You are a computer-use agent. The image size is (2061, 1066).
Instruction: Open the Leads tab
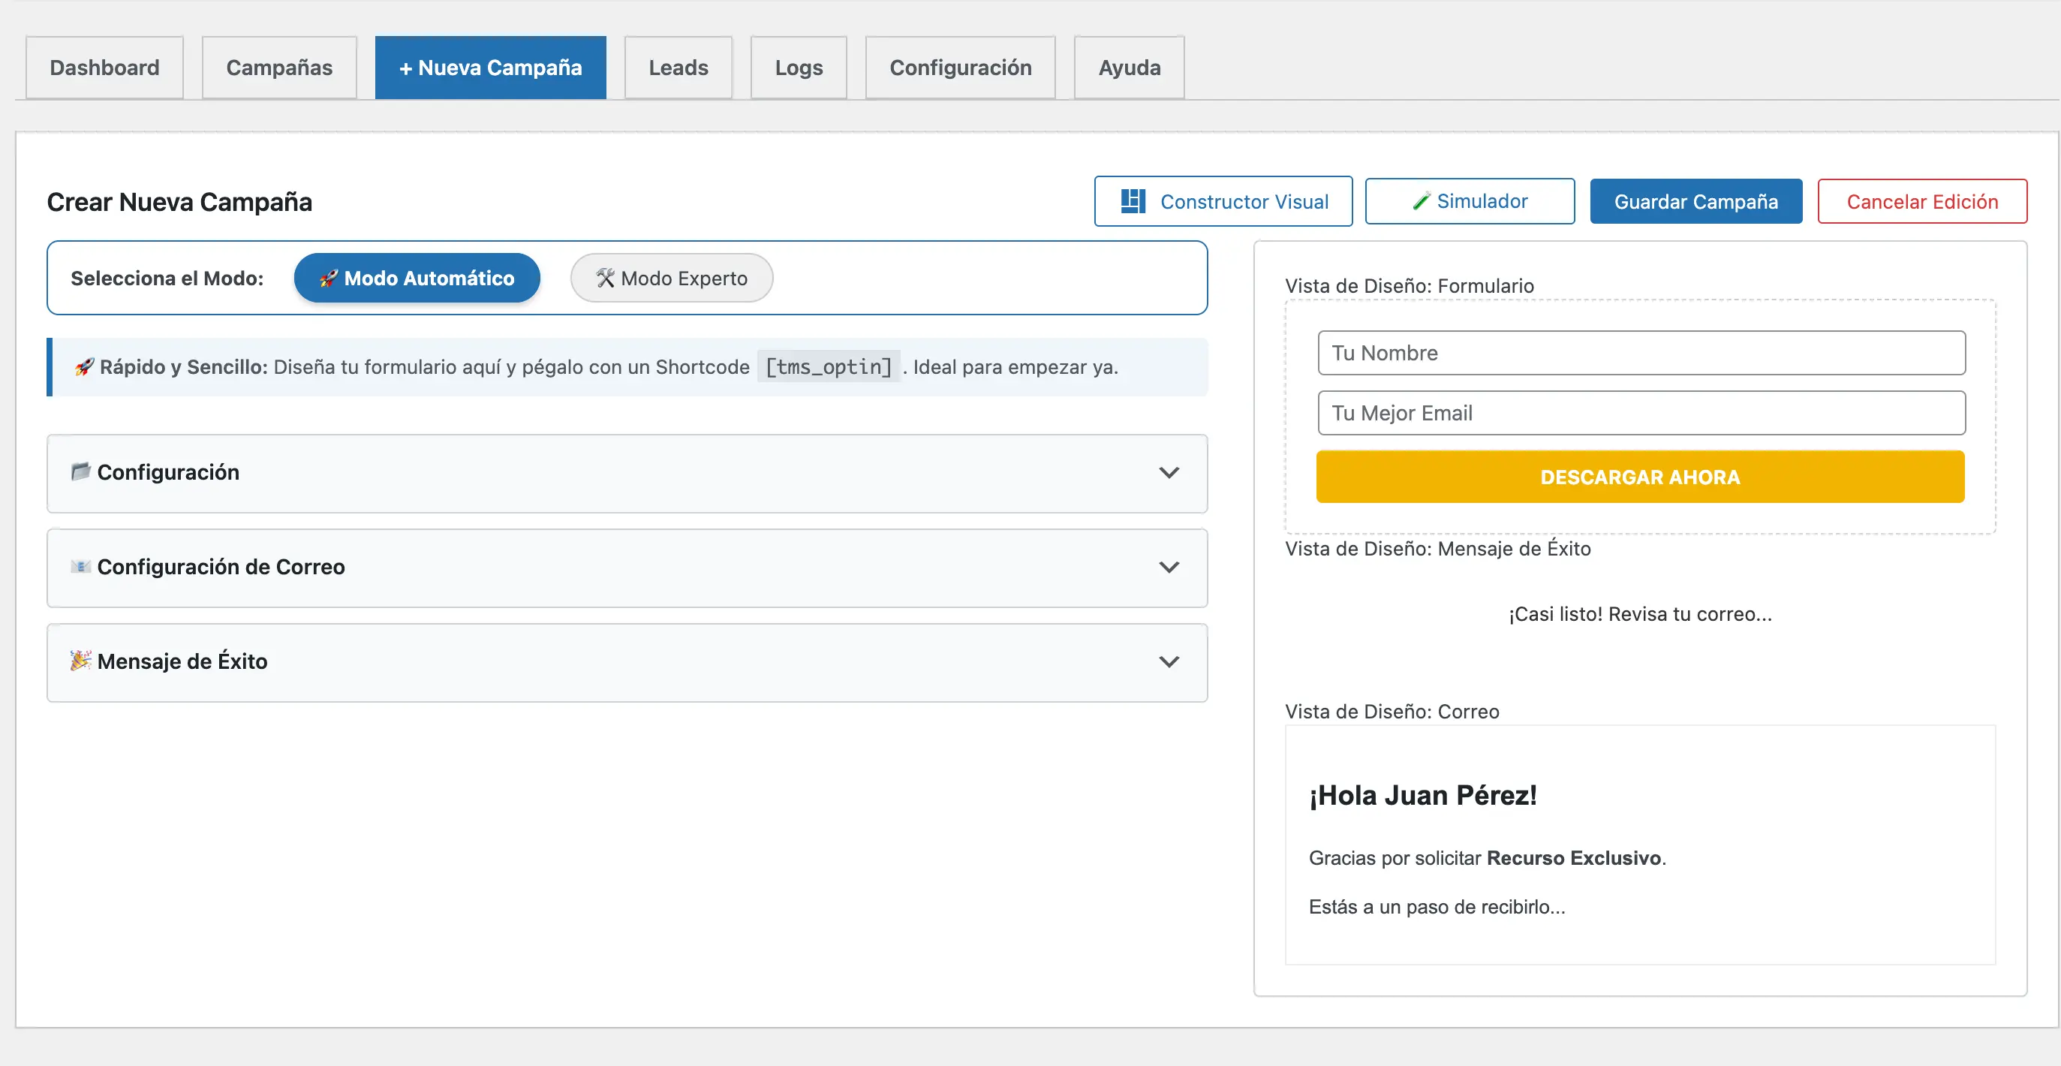point(678,68)
